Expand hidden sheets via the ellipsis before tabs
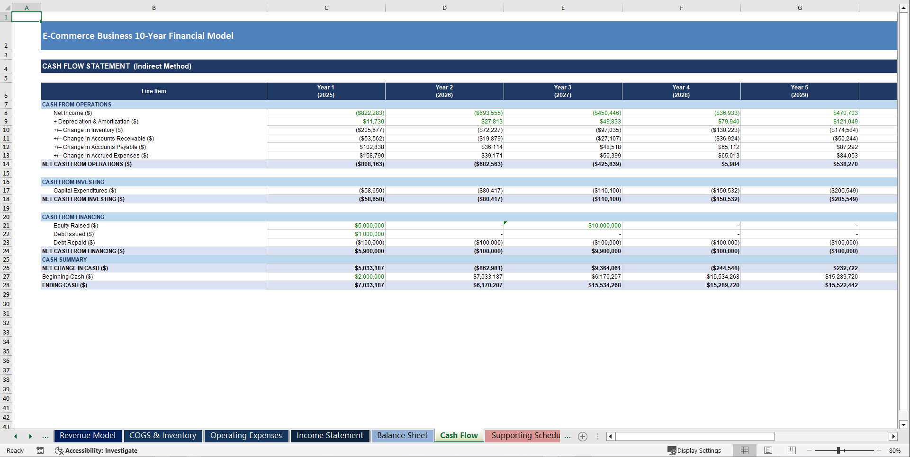This screenshot has height=457, width=910. tap(45, 436)
